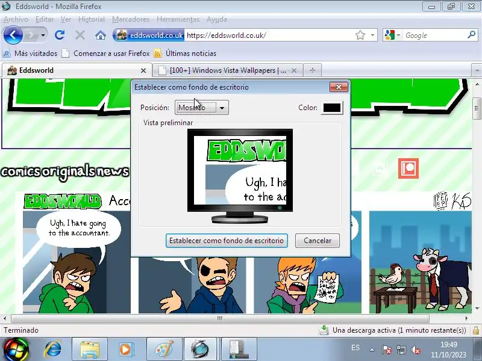Click the Action Center flag tray icon
The height and width of the screenshot is (361, 482).
(387, 350)
